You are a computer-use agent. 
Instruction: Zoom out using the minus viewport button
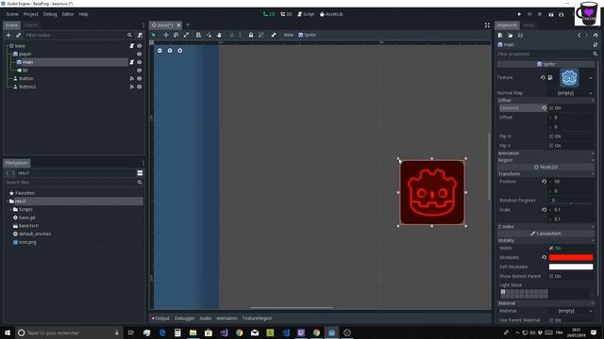159,50
